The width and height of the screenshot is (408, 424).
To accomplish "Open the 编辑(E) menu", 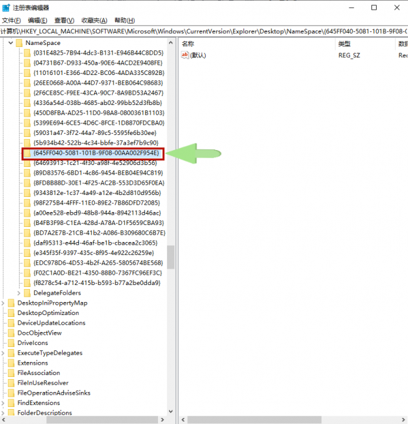I will (37, 20).
